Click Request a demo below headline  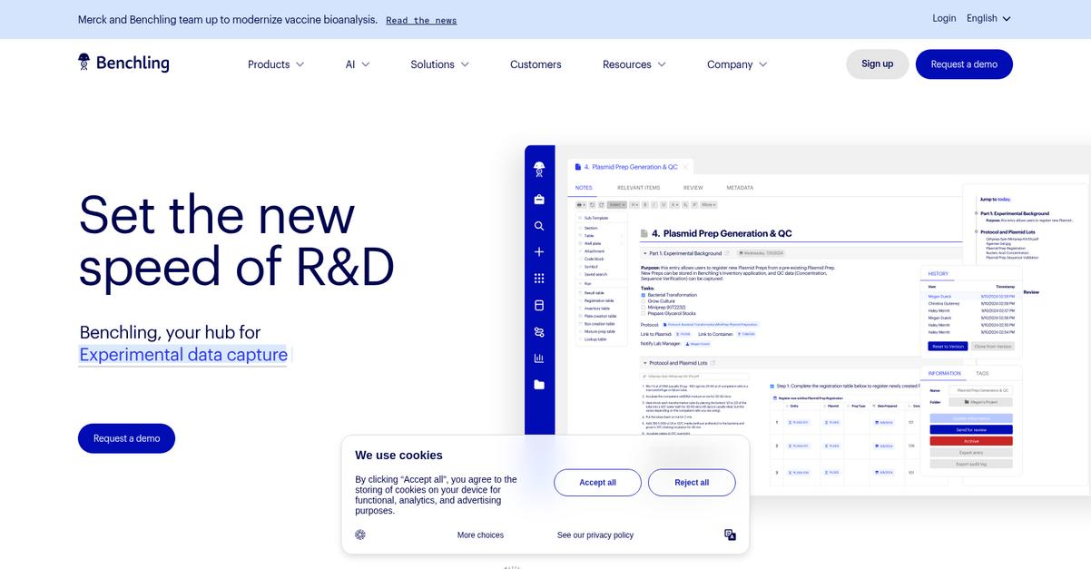126,438
